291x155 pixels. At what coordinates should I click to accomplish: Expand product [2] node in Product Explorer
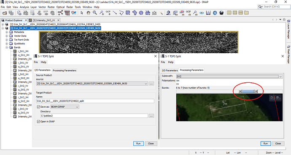tap(3, 24)
